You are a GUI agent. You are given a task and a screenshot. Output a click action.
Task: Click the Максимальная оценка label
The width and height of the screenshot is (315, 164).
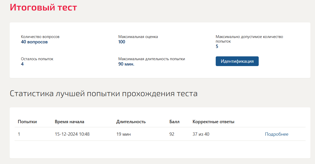[x=138, y=37]
